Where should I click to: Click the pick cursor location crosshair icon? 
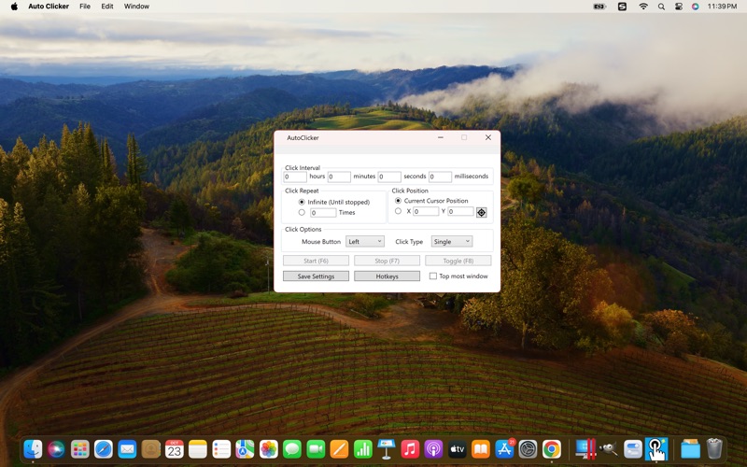[482, 212]
